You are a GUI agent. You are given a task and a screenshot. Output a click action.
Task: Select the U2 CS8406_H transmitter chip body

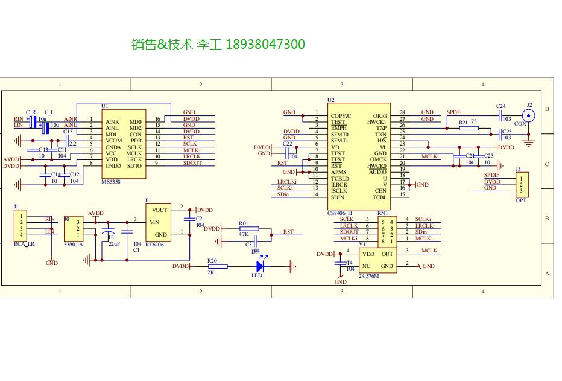(x=359, y=156)
